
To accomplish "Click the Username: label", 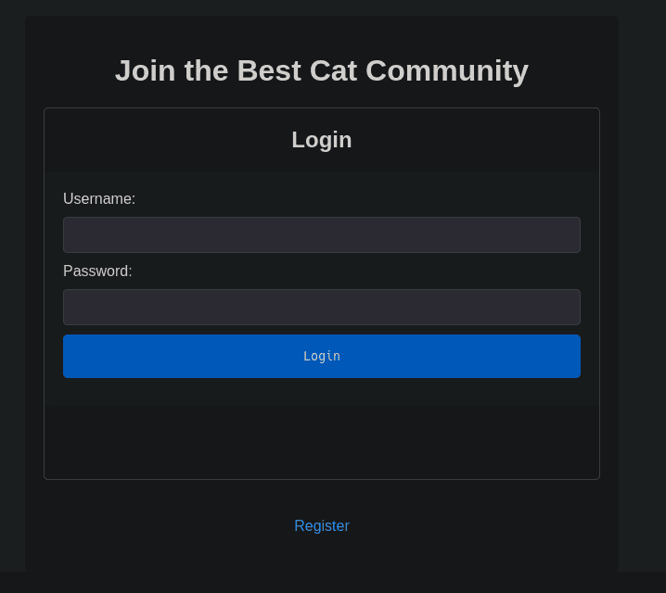I will click(99, 198).
